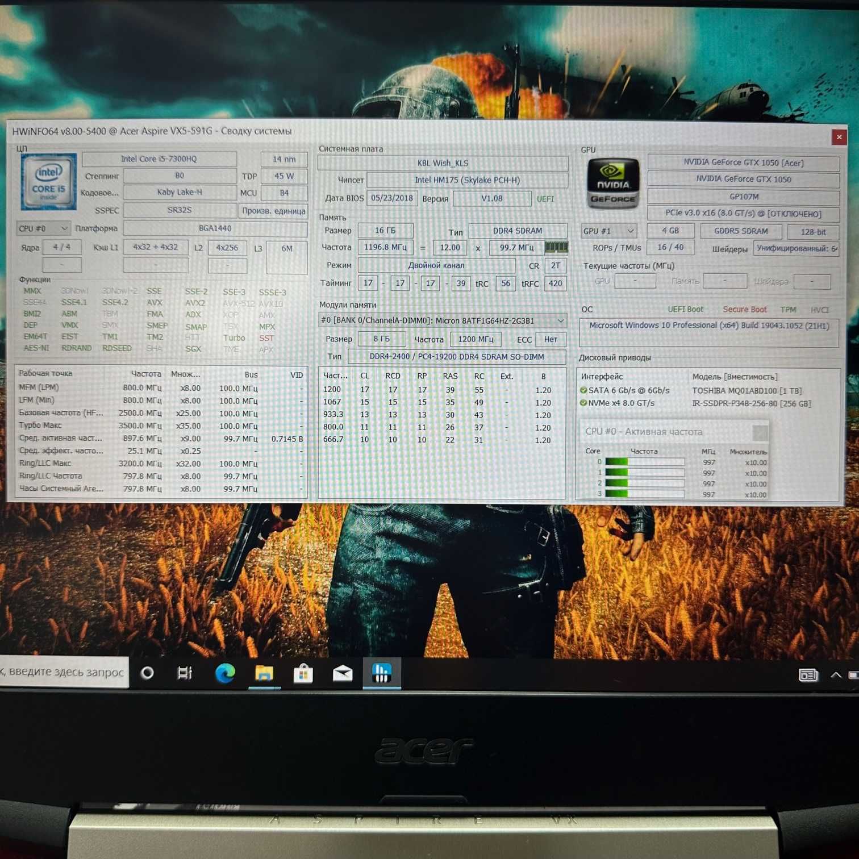The image size is (859, 859).
Task: Click Core 3 frequency bar
Action: [645, 494]
